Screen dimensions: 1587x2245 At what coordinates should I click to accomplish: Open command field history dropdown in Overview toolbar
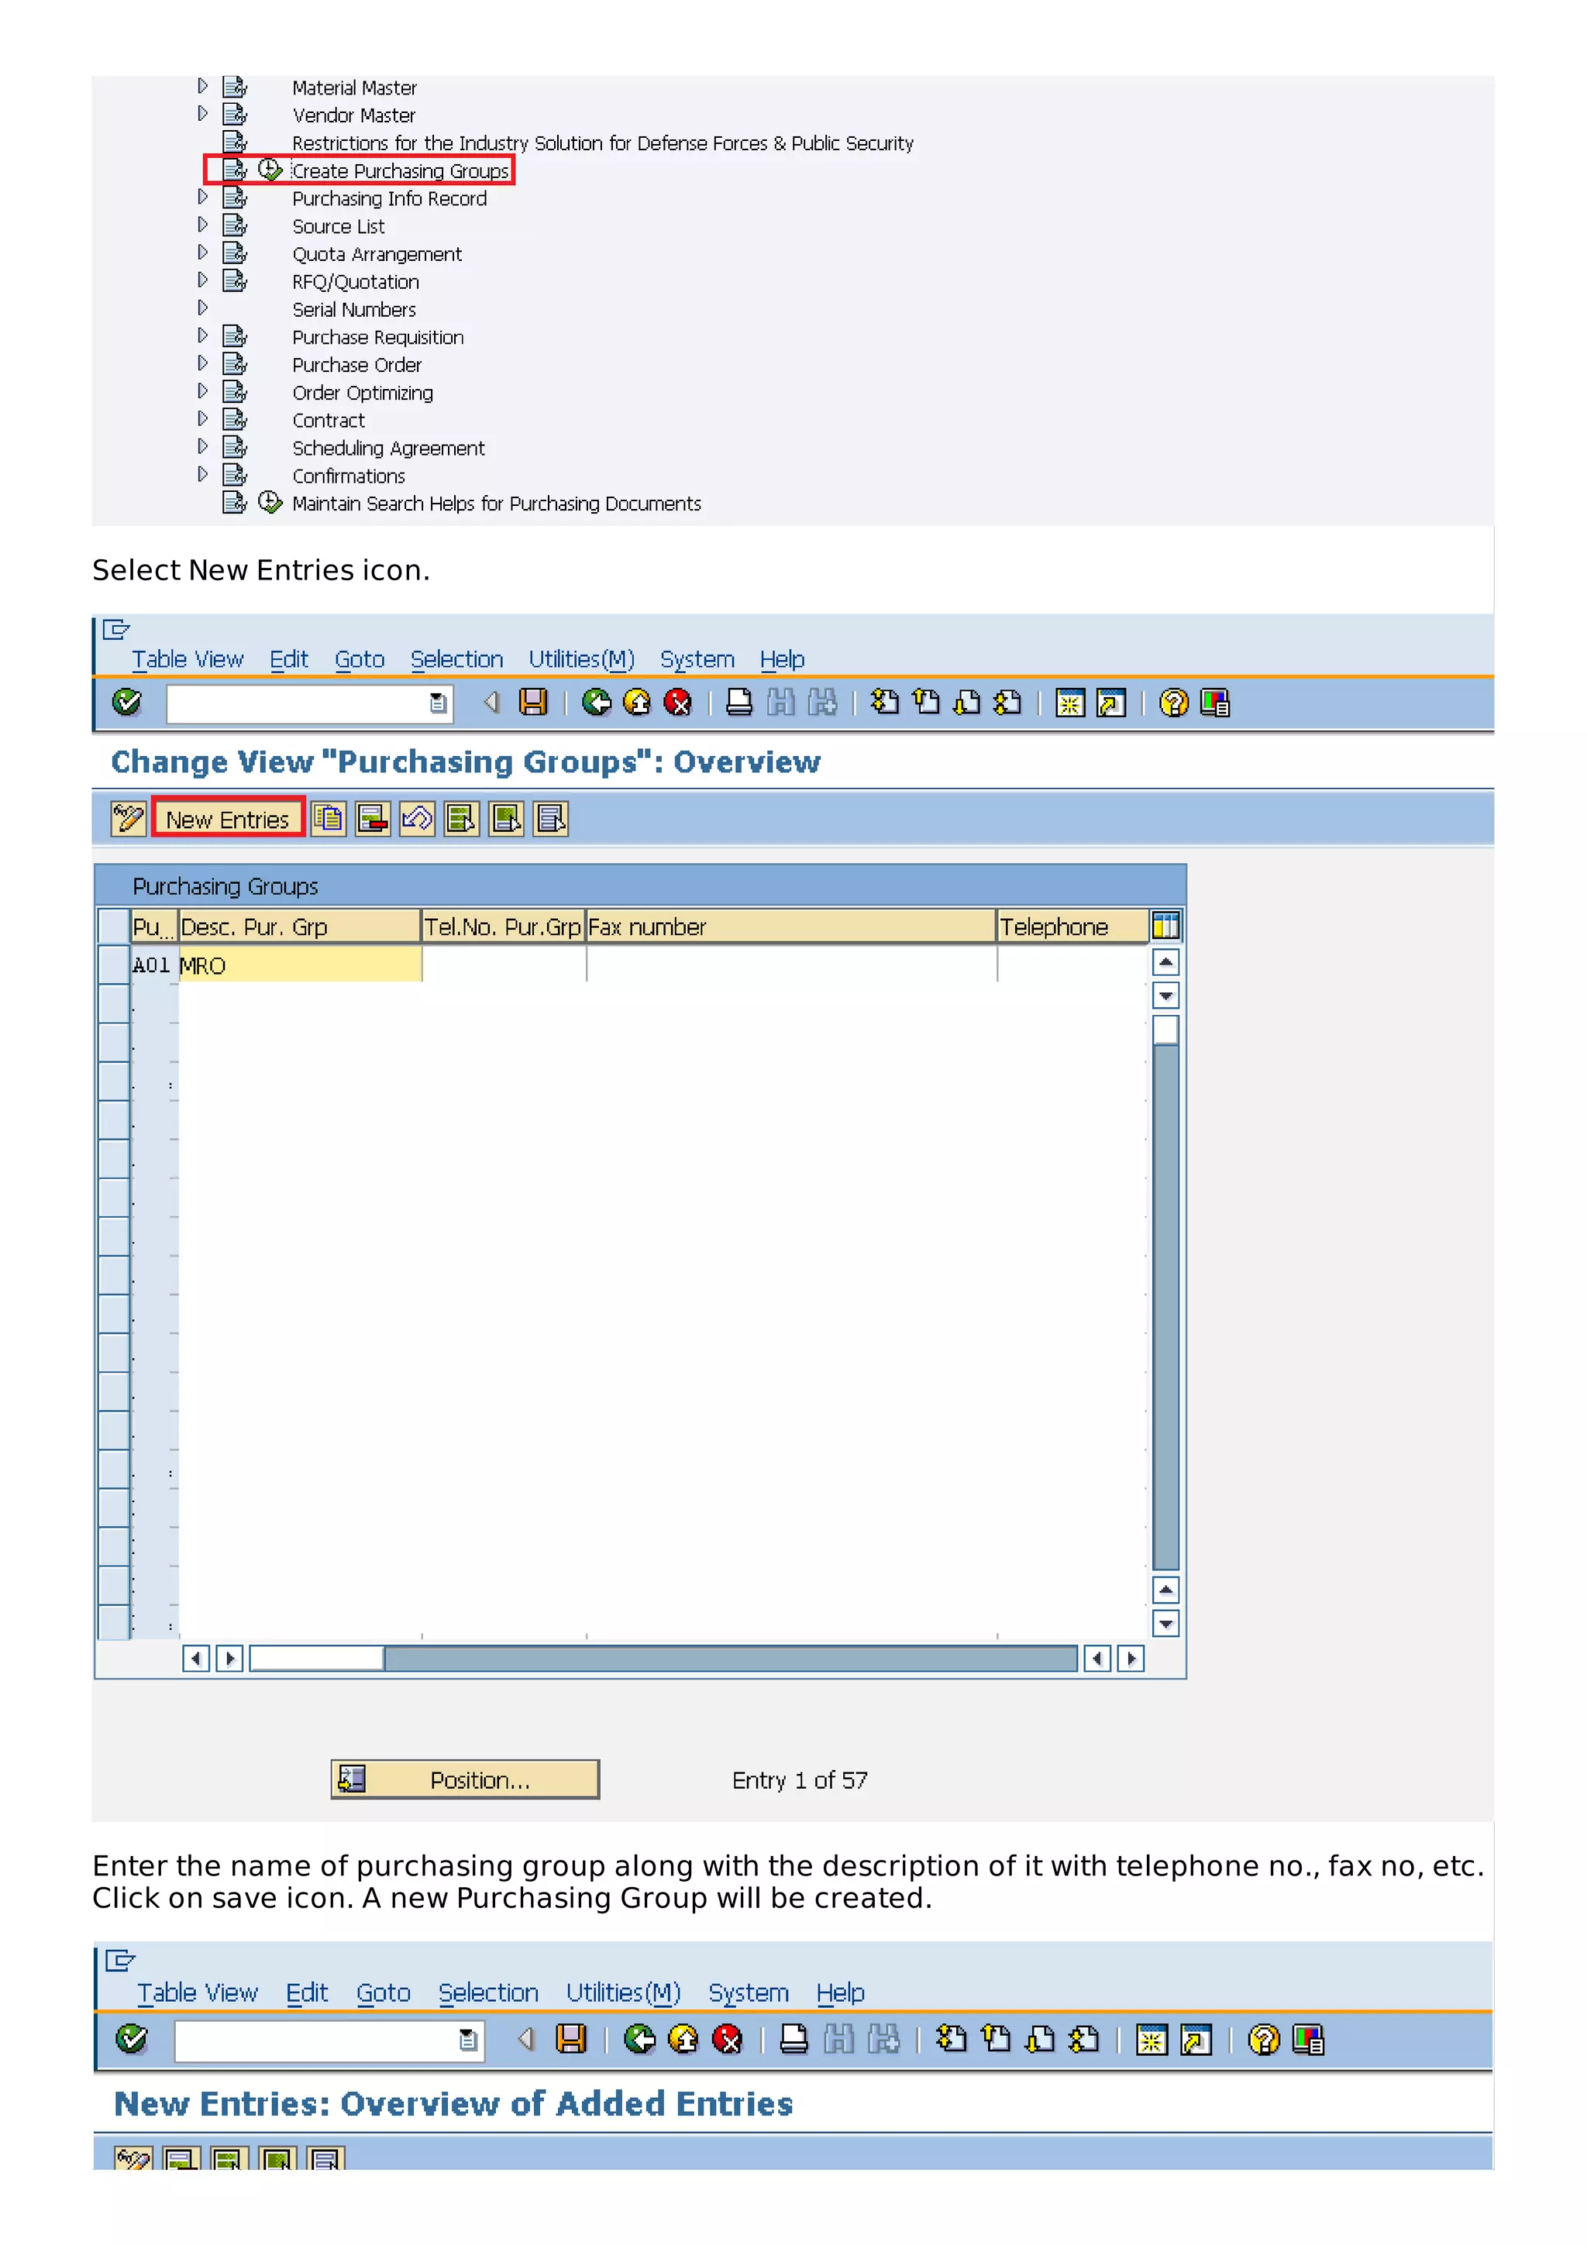pyautogui.click(x=438, y=703)
